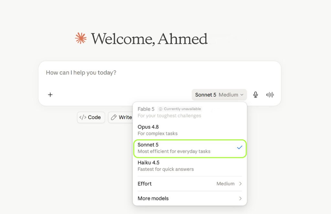The width and height of the screenshot is (331, 214).
Task: Start dictation with the microphone icon
Action: [x=255, y=95]
